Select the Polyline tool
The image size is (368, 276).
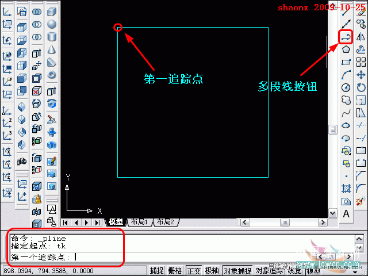pos(346,37)
